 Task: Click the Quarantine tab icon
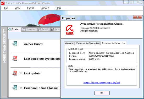coord(52,30)
